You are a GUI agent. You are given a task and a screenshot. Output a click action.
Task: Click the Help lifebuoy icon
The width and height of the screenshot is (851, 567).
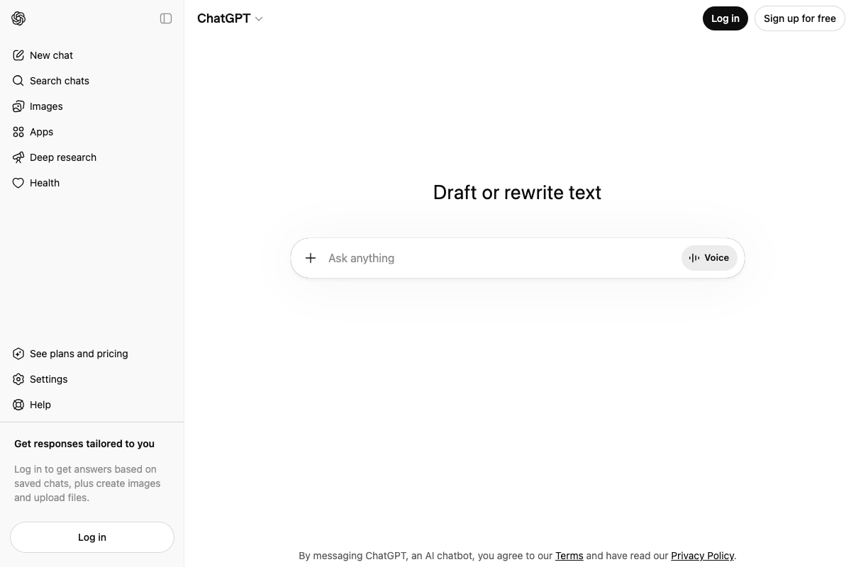[18, 405]
